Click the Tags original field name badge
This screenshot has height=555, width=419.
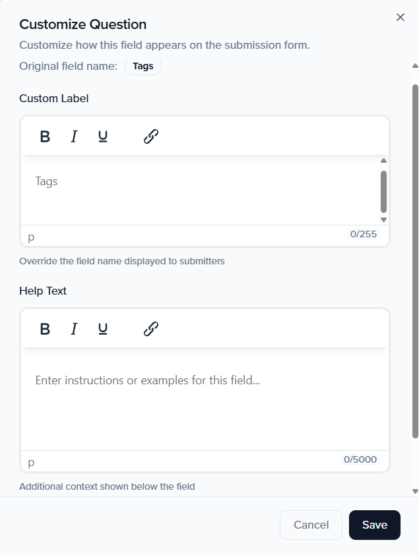tap(143, 66)
